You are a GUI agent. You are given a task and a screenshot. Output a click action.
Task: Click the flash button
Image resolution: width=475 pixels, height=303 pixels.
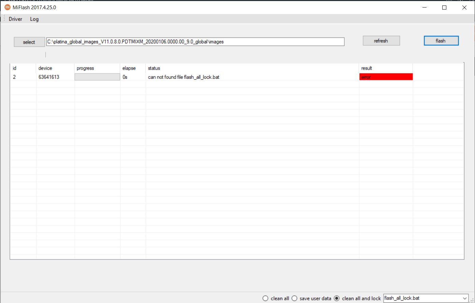click(441, 41)
